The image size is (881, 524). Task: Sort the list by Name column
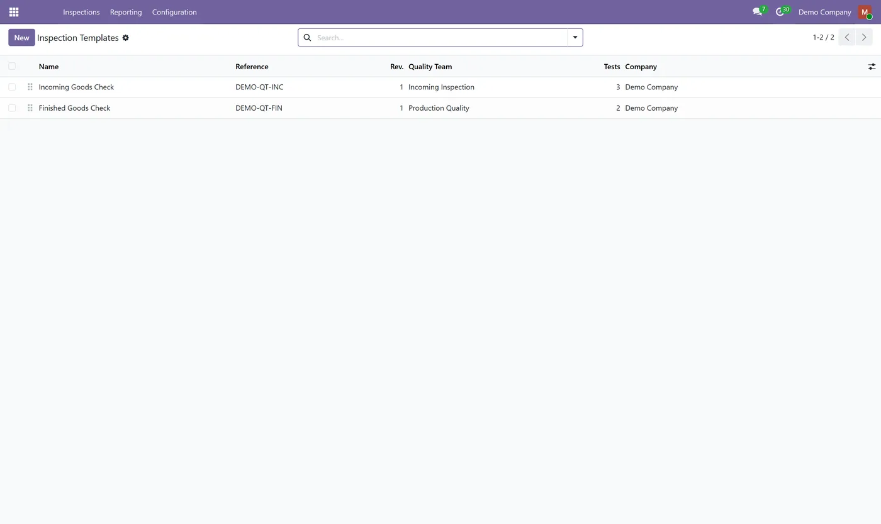click(48, 67)
